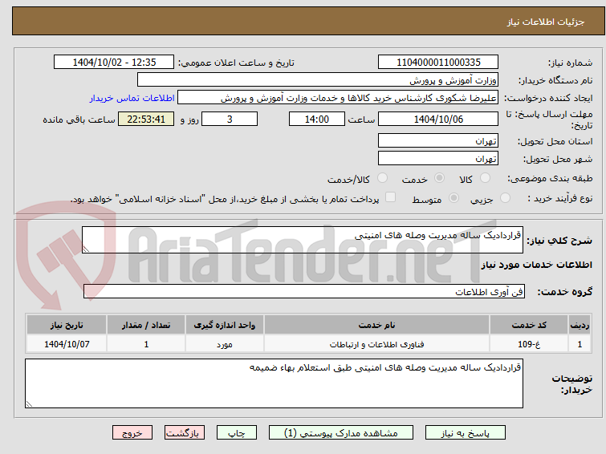Click buyer organization name field
The width and height of the screenshot is (606, 454).
click(x=318, y=80)
